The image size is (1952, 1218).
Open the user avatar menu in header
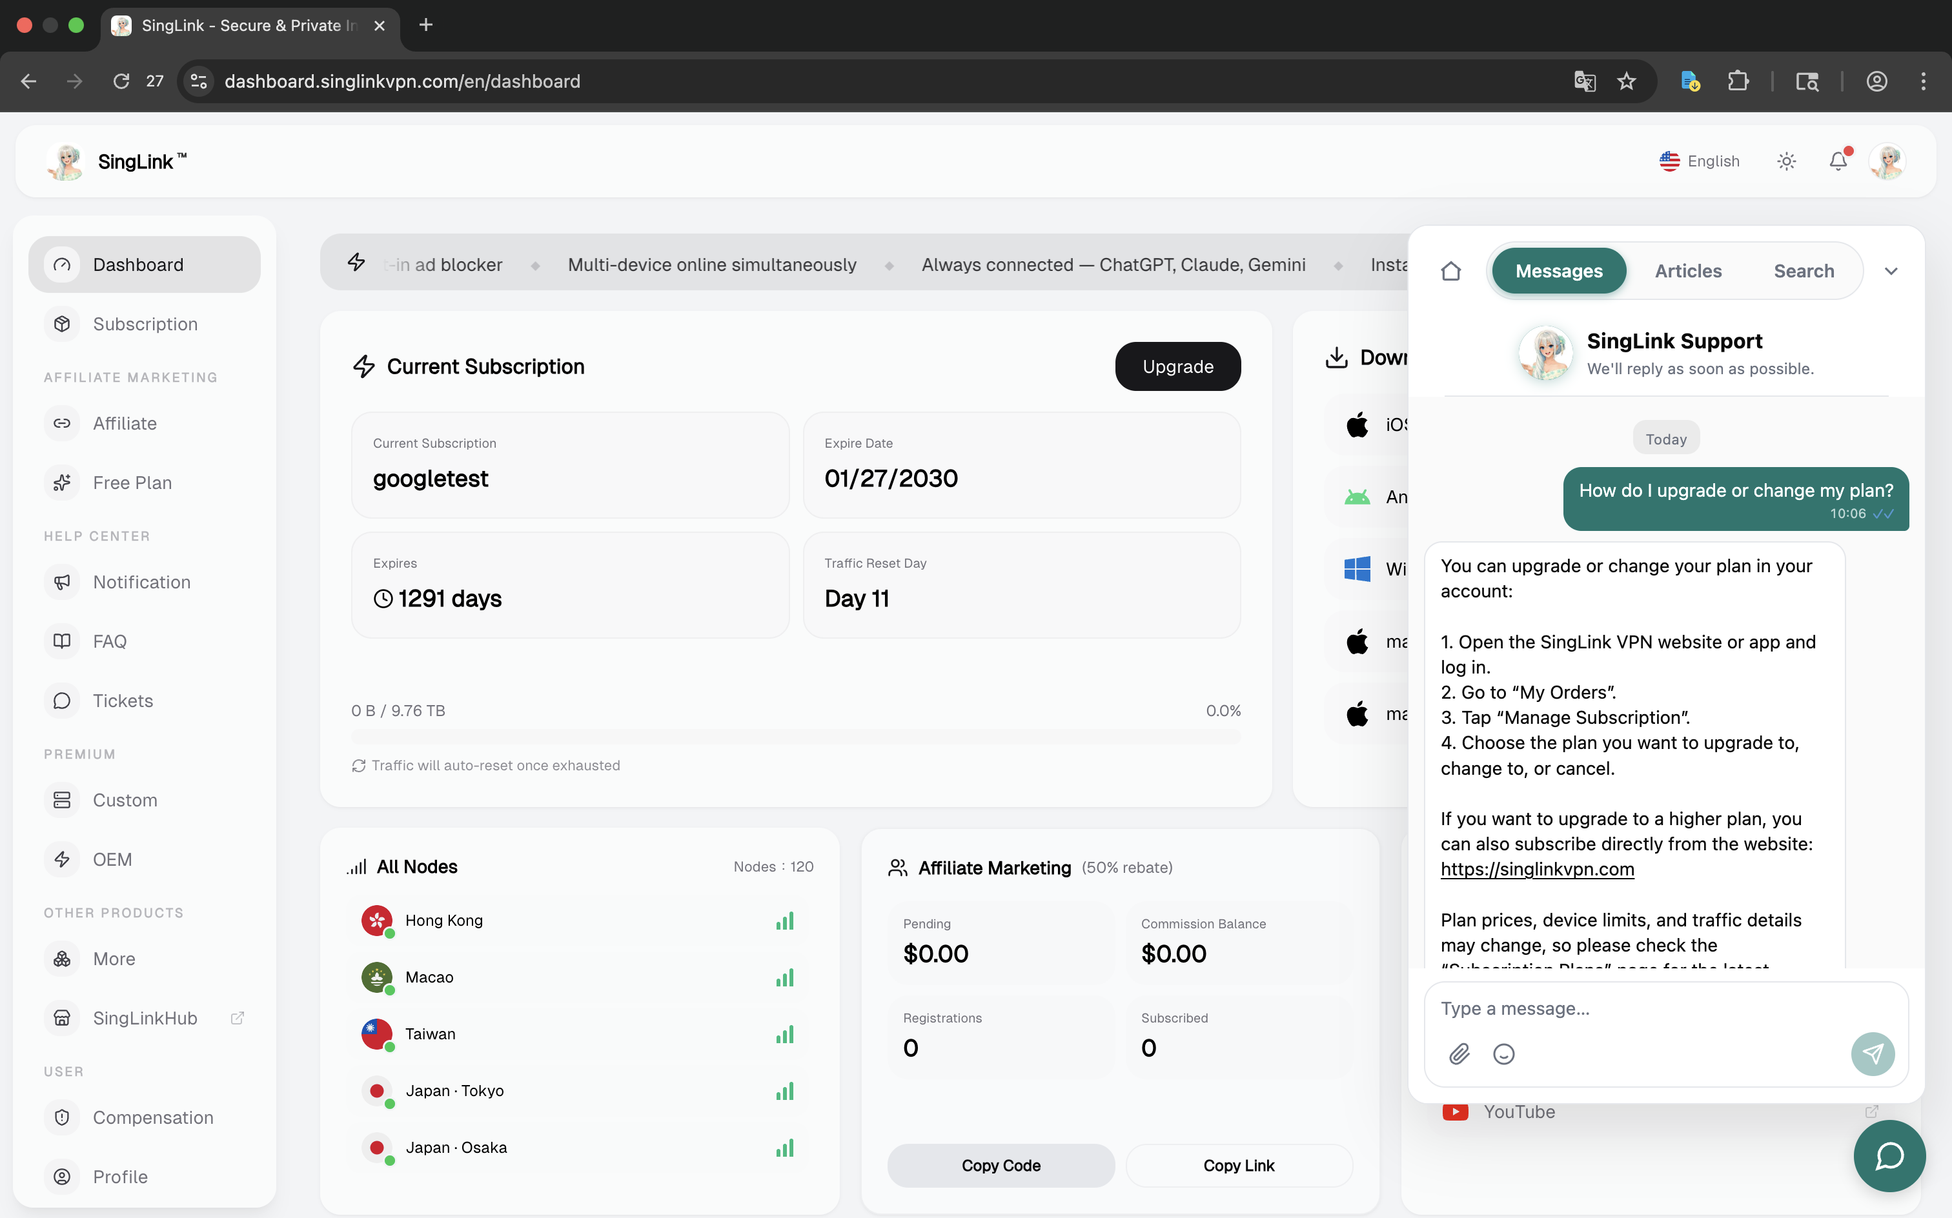pos(1887,161)
